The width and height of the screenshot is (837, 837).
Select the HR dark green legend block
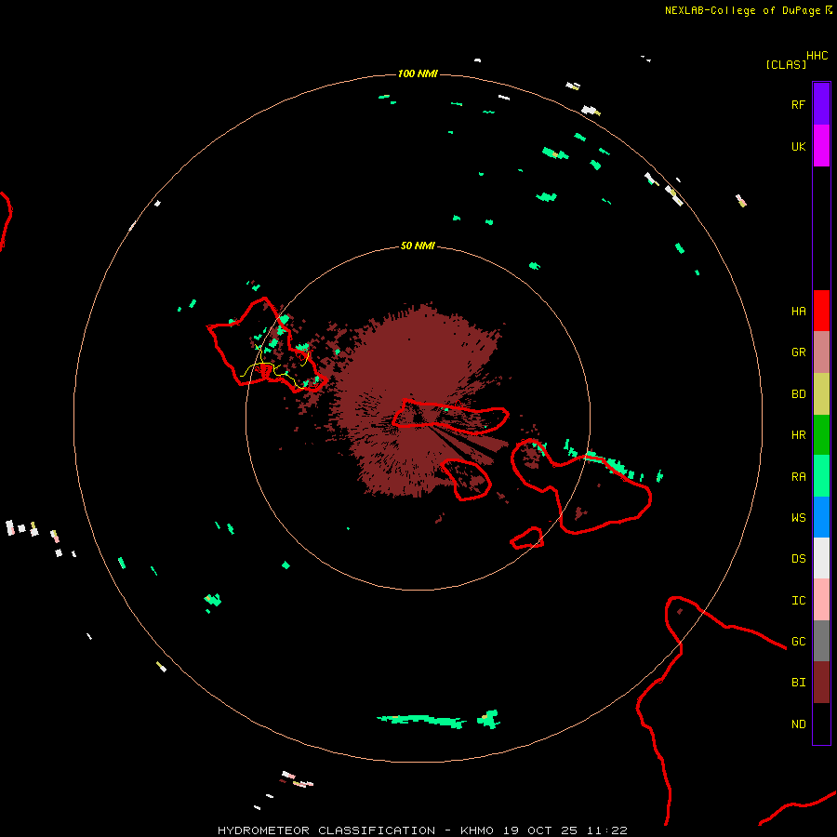[x=821, y=435]
